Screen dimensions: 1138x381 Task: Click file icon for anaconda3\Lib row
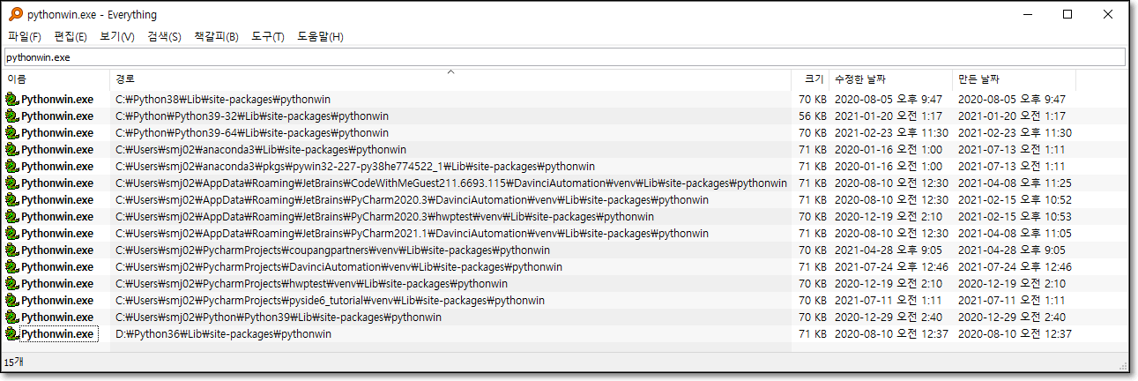(x=11, y=150)
